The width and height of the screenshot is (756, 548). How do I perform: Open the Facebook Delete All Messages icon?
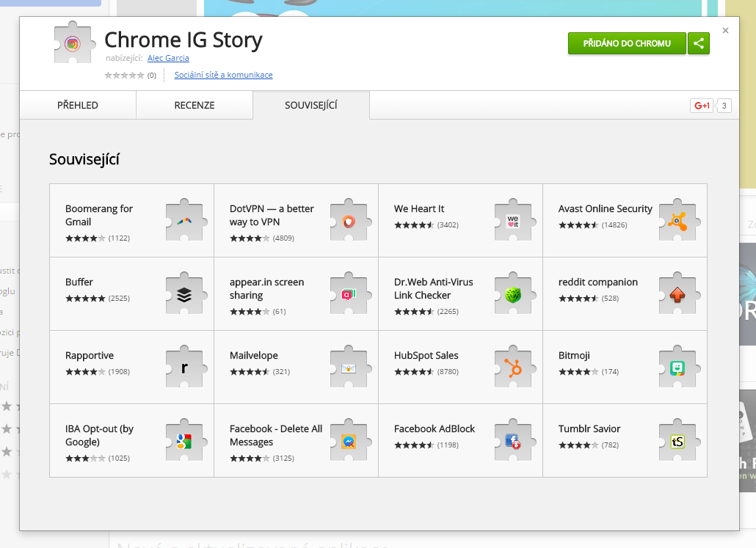[x=351, y=439]
